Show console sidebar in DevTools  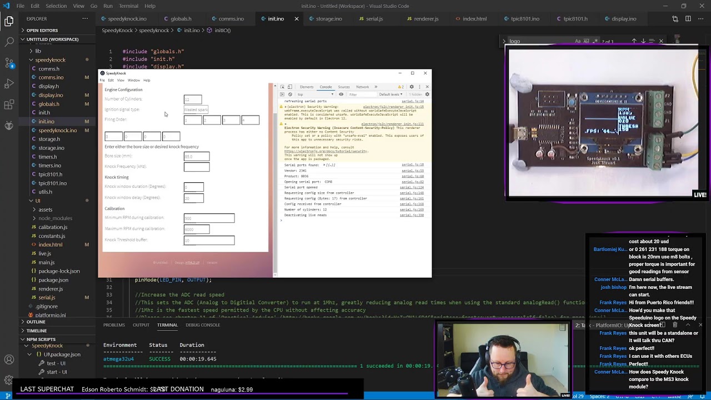pos(282,94)
